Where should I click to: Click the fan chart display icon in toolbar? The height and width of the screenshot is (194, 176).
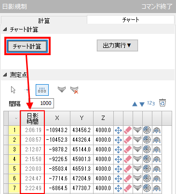point(62,90)
